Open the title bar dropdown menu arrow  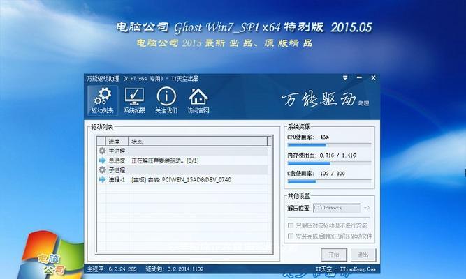(x=345, y=77)
